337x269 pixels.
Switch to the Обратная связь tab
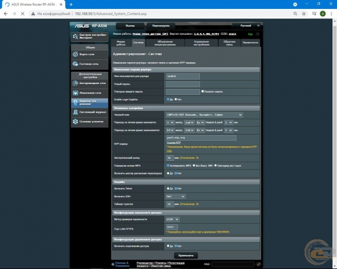[x=229, y=43]
